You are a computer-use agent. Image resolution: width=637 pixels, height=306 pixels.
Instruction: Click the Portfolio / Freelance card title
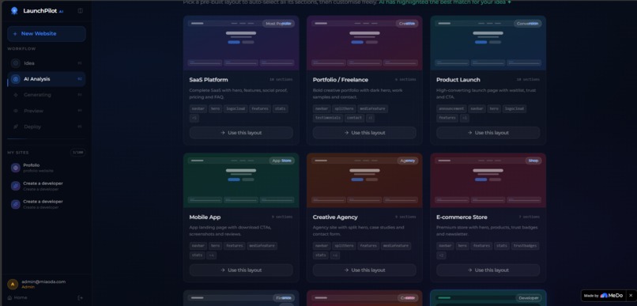pos(341,80)
